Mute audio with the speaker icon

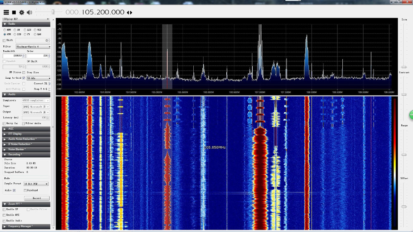click(x=29, y=12)
